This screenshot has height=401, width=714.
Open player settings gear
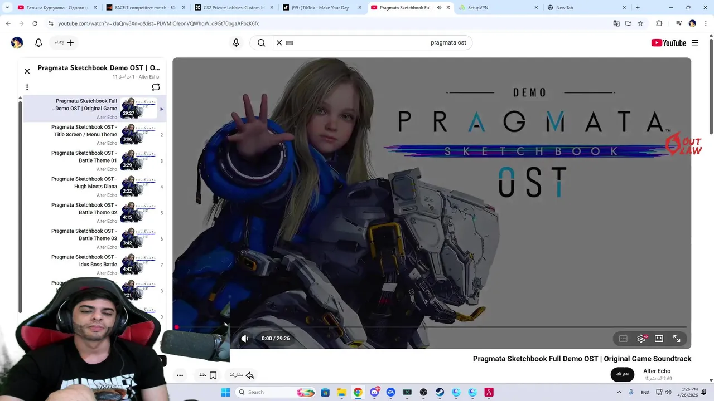pyautogui.click(x=641, y=339)
